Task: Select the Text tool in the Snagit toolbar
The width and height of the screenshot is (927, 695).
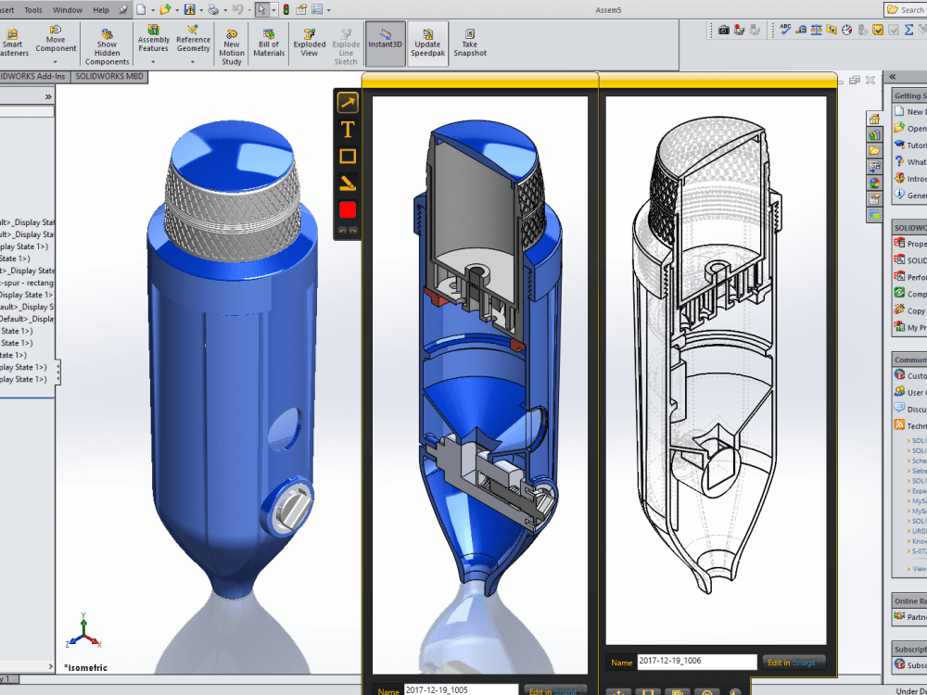Action: (x=346, y=131)
